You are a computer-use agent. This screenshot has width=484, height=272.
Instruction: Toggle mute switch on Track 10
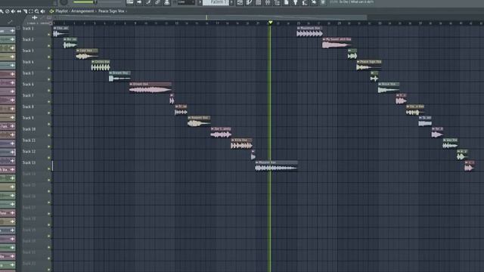click(48, 135)
